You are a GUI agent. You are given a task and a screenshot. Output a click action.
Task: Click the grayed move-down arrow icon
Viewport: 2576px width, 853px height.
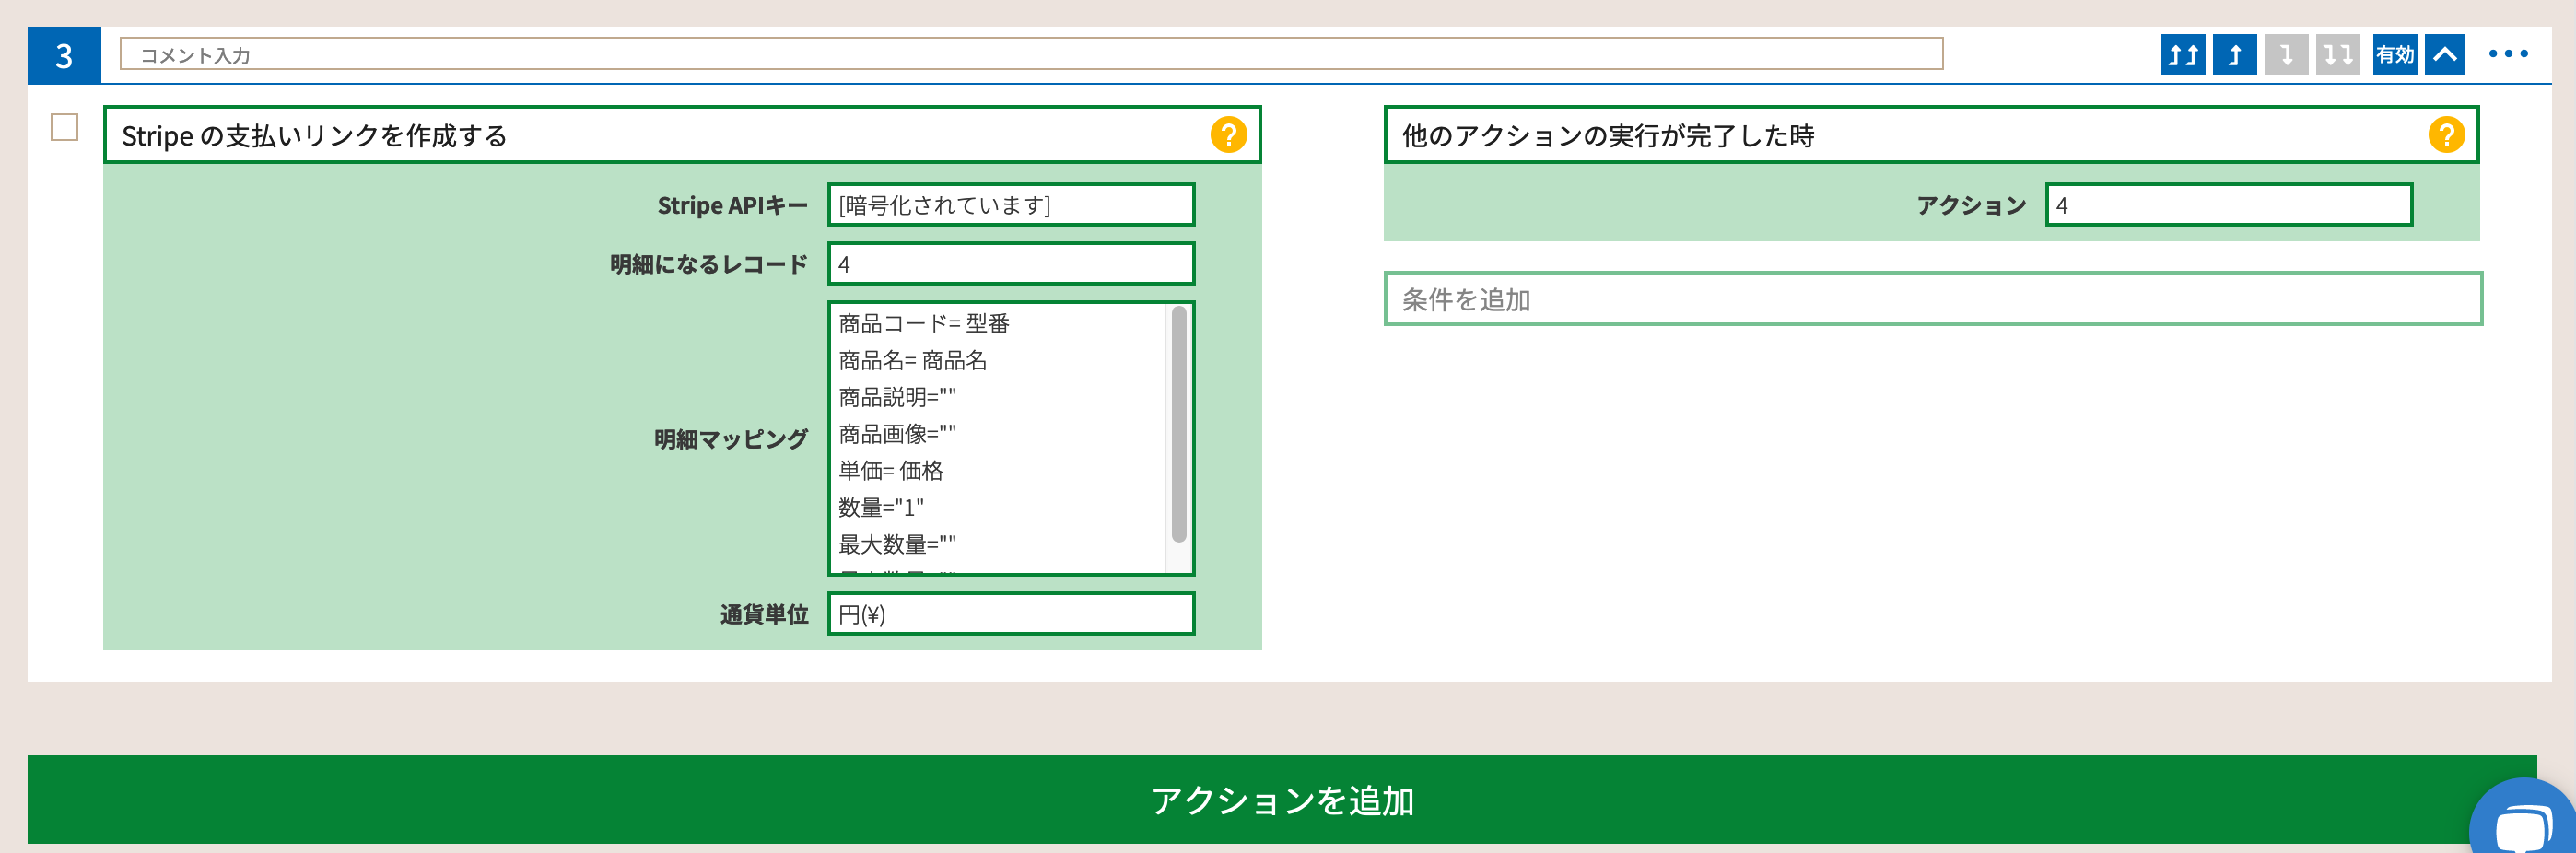point(2288,55)
